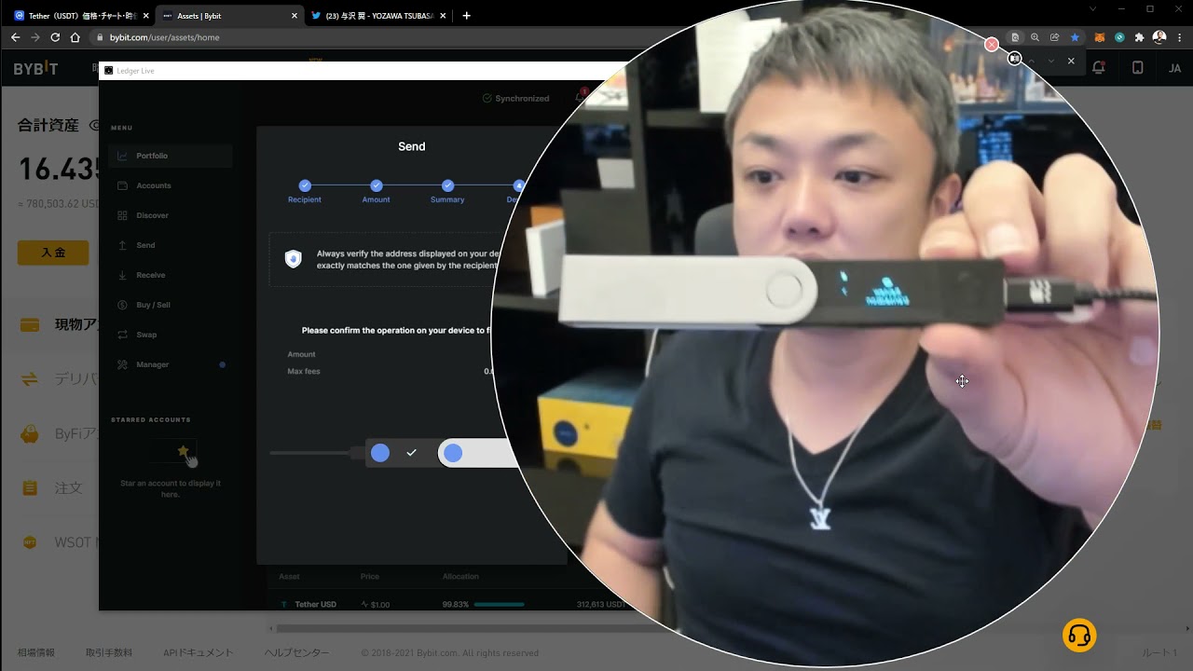Viewport: 1193px width, 671px height.
Task: Click the site lock icon
Action: 101,37
